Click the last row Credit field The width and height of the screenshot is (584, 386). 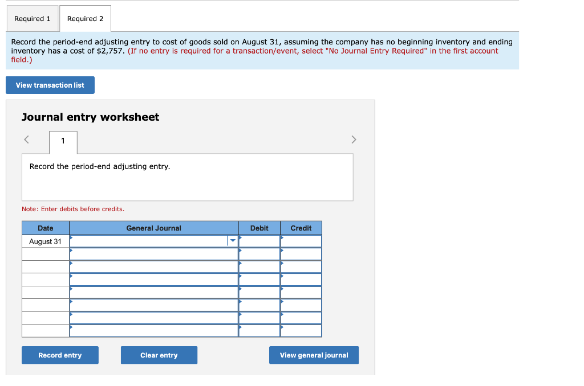301,331
